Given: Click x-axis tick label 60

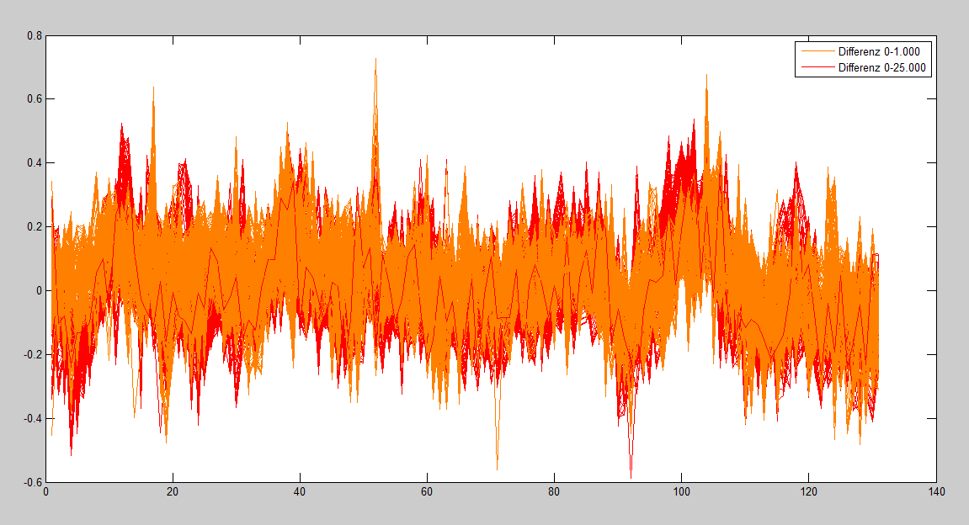Looking at the screenshot, I should click(427, 492).
